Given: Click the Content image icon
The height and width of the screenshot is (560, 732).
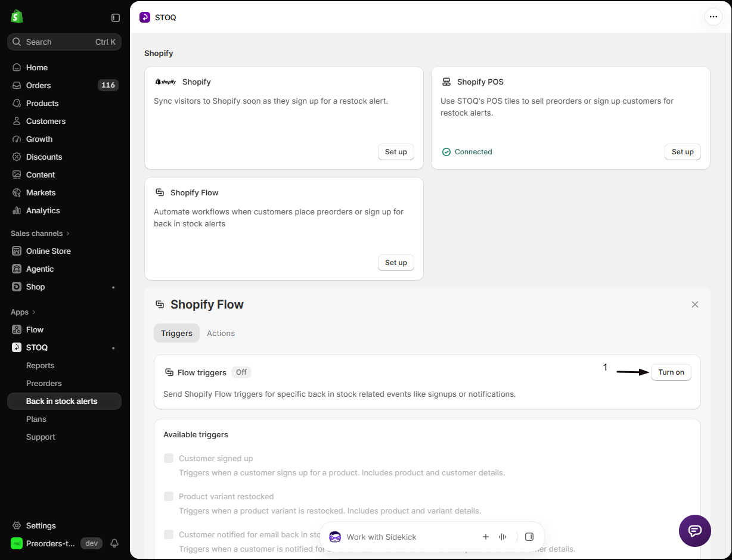Looking at the screenshot, I should [17, 175].
